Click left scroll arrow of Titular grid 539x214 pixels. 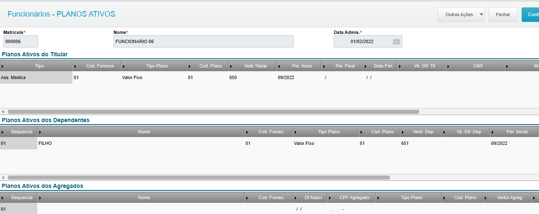click(x=3, y=112)
